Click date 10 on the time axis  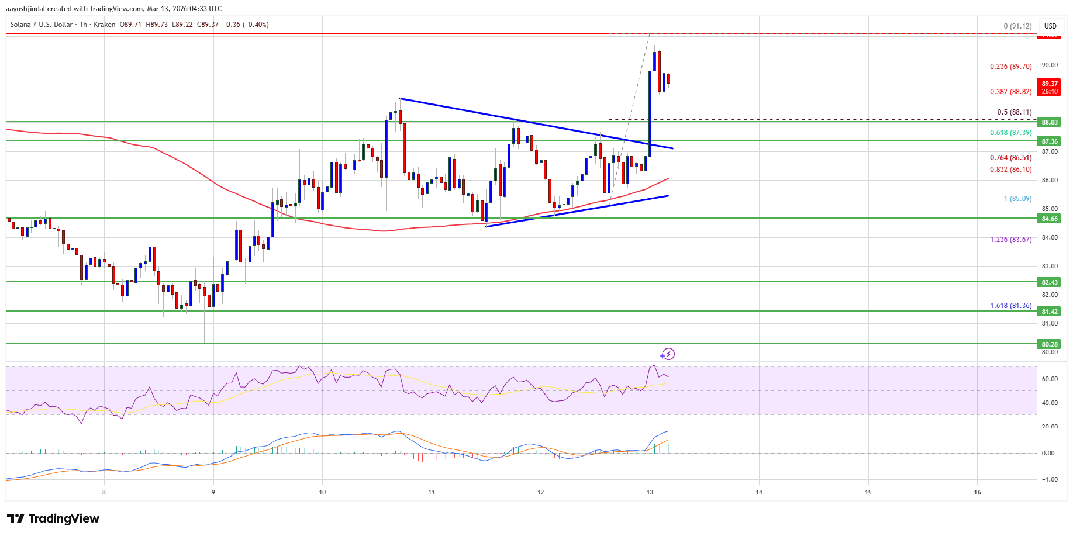click(x=322, y=492)
